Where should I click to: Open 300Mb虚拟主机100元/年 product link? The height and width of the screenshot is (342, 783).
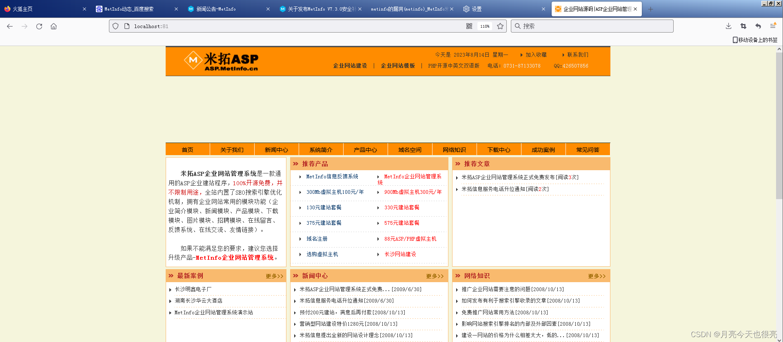pyautogui.click(x=335, y=192)
